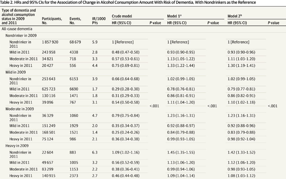Click the All-cause dementia section row
286x179 pixels.
pos(17,29)
